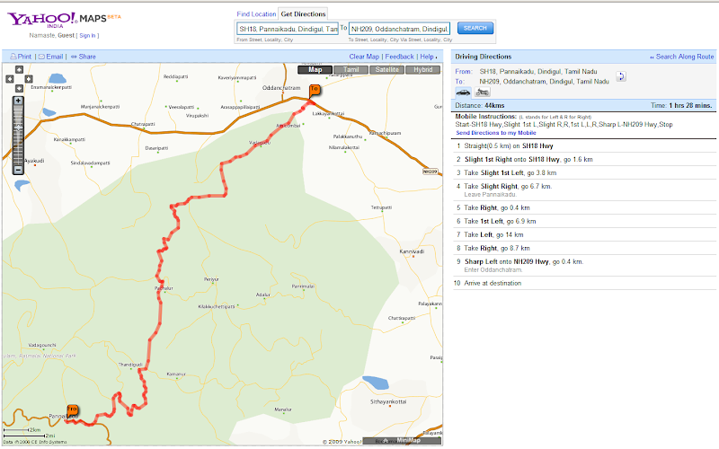Click the orange 'From' start marker
719x449 pixels.
[x=72, y=410]
